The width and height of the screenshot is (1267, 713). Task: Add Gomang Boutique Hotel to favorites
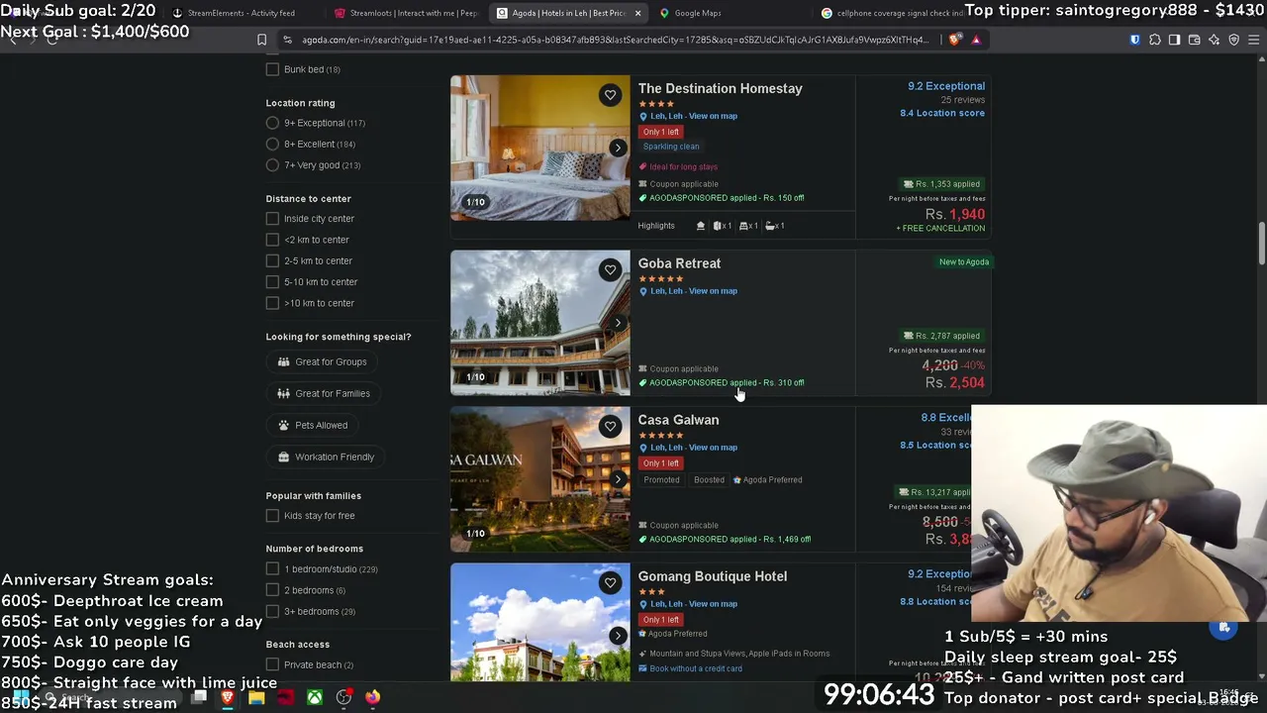(x=610, y=582)
